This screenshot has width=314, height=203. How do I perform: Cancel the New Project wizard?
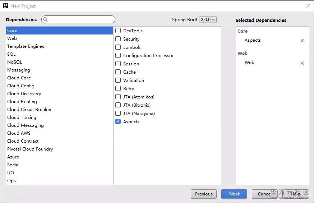[x=264, y=194]
